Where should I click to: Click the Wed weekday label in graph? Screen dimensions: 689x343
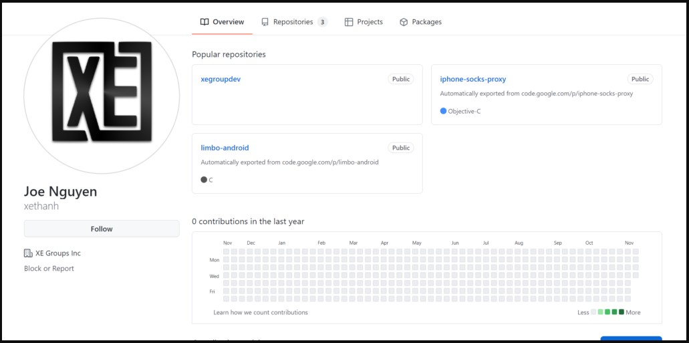215,276
